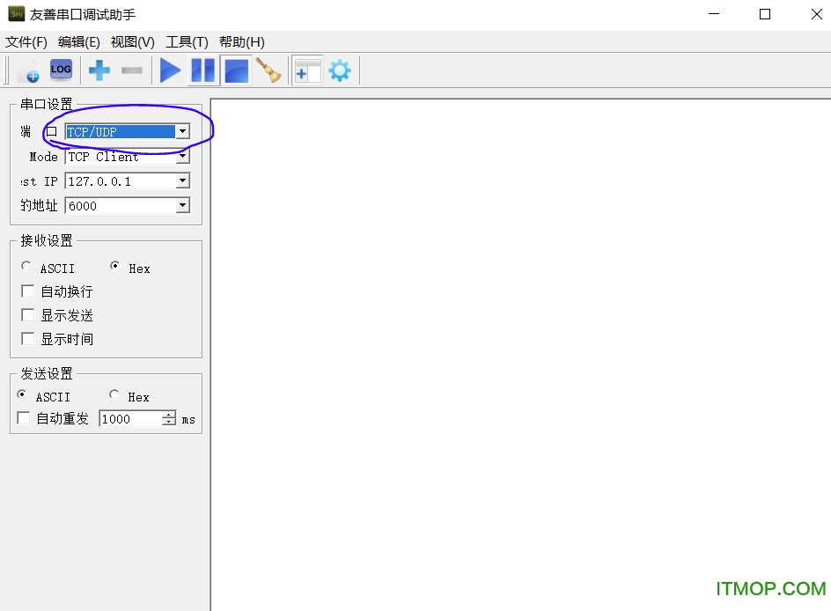Open the Mode TCP Client dropdown
Viewport: 831px width, 611px height.
182,157
